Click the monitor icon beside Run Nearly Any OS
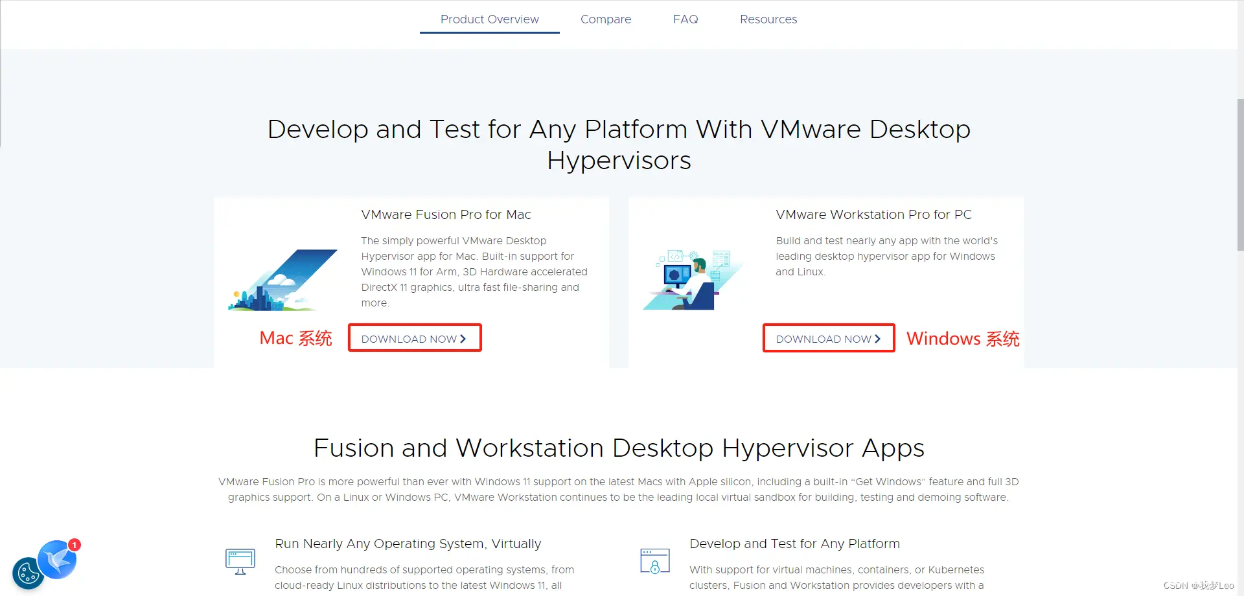 pyautogui.click(x=240, y=561)
